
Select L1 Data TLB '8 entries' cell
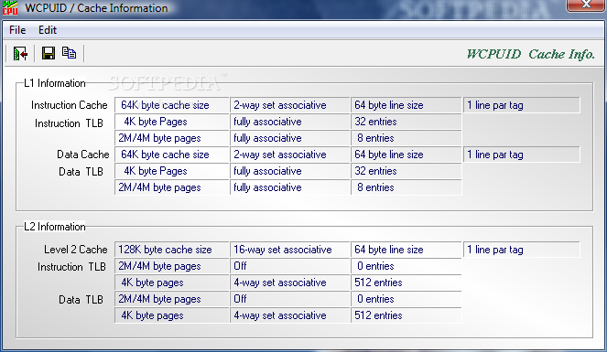(406, 187)
